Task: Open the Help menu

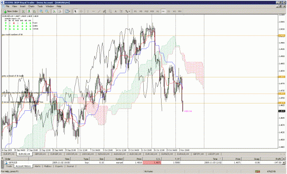Action: 59,6
